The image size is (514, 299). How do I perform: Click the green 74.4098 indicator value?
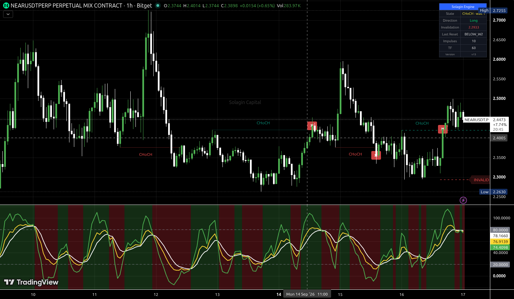500,248
